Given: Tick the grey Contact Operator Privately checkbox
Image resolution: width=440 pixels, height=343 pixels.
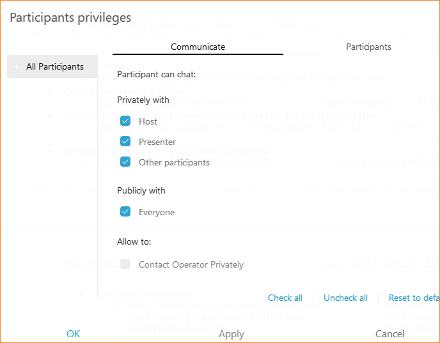Looking at the screenshot, I should (125, 264).
